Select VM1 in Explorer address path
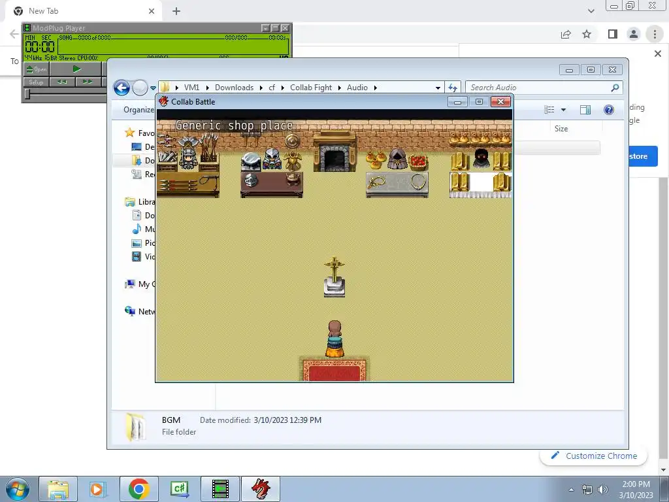This screenshot has height=502, width=669. [x=191, y=88]
